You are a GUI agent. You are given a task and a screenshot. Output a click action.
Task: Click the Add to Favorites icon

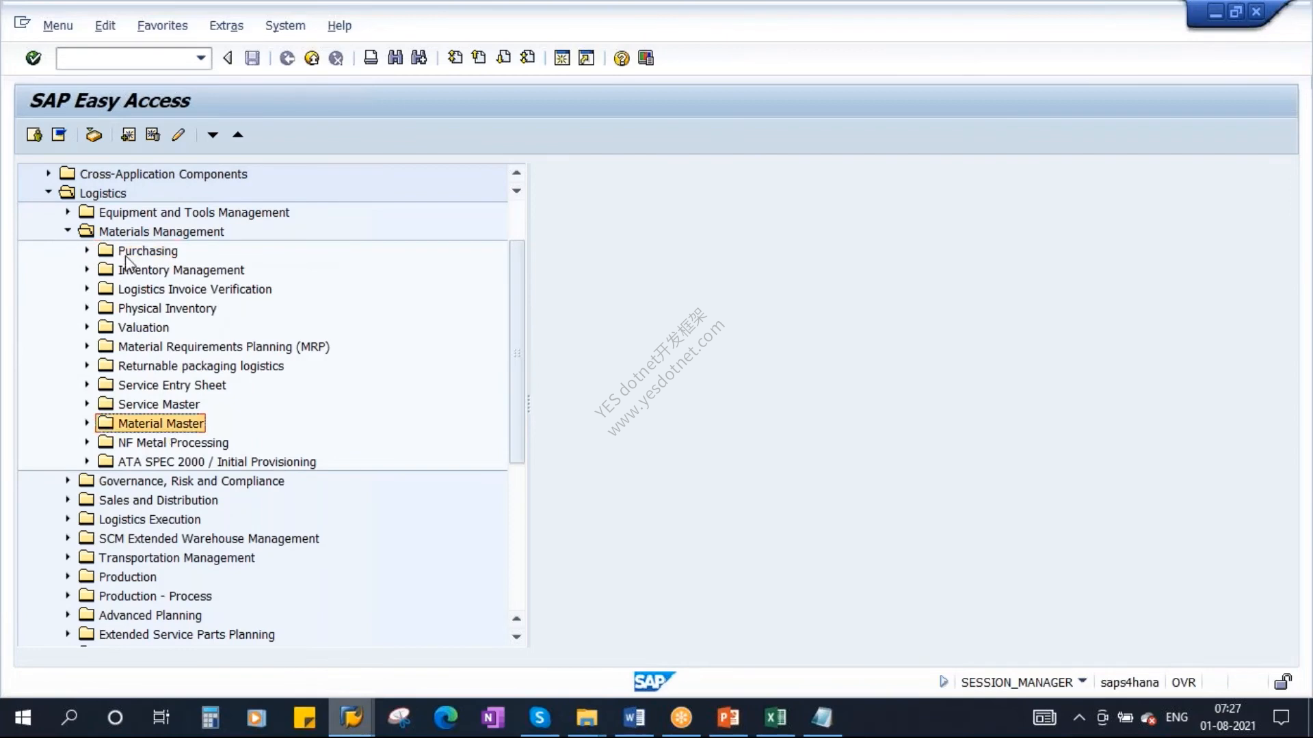[128, 135]
